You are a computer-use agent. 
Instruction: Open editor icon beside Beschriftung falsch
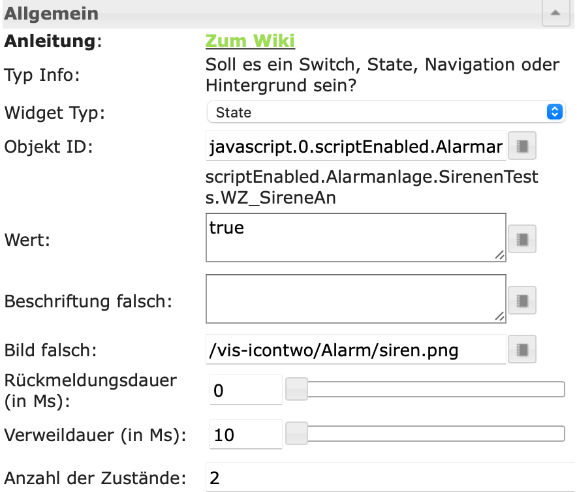click(x=522, y=300)
